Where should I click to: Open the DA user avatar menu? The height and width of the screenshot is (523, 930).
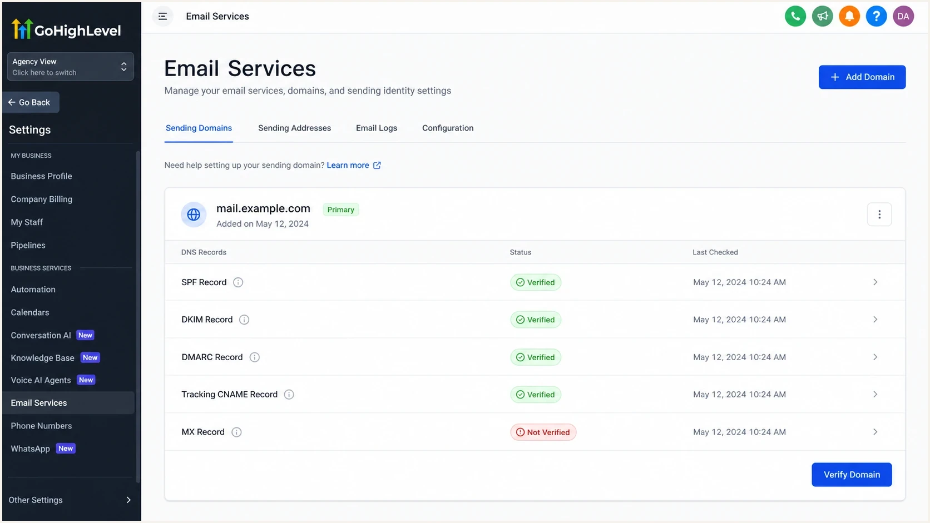(x=903, y=16)
